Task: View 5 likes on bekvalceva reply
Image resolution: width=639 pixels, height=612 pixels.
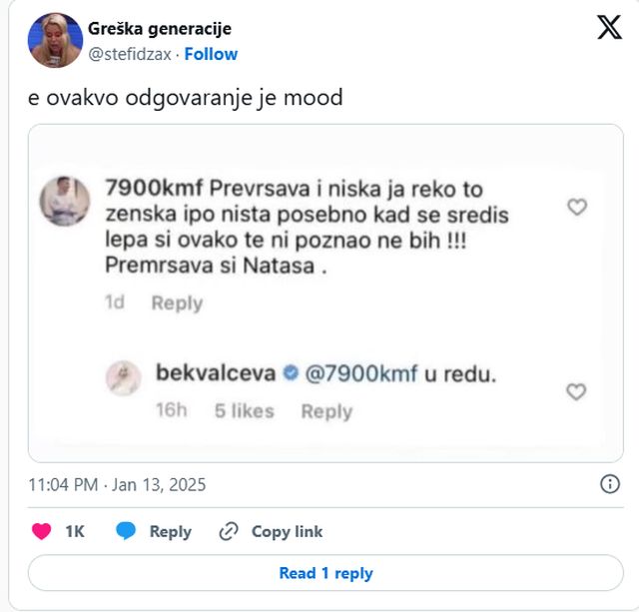Action: pyautogui.click(x=244, y=410)
